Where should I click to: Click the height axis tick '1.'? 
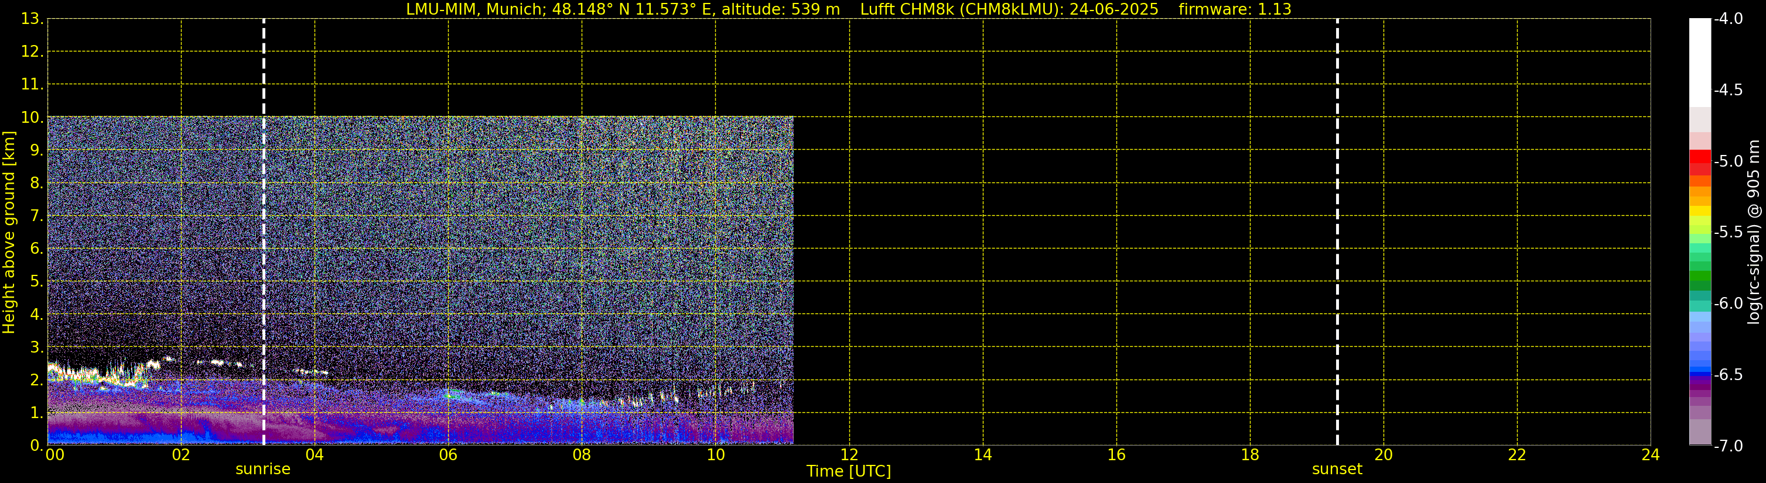pyautogui.click(x=36, y=412)
